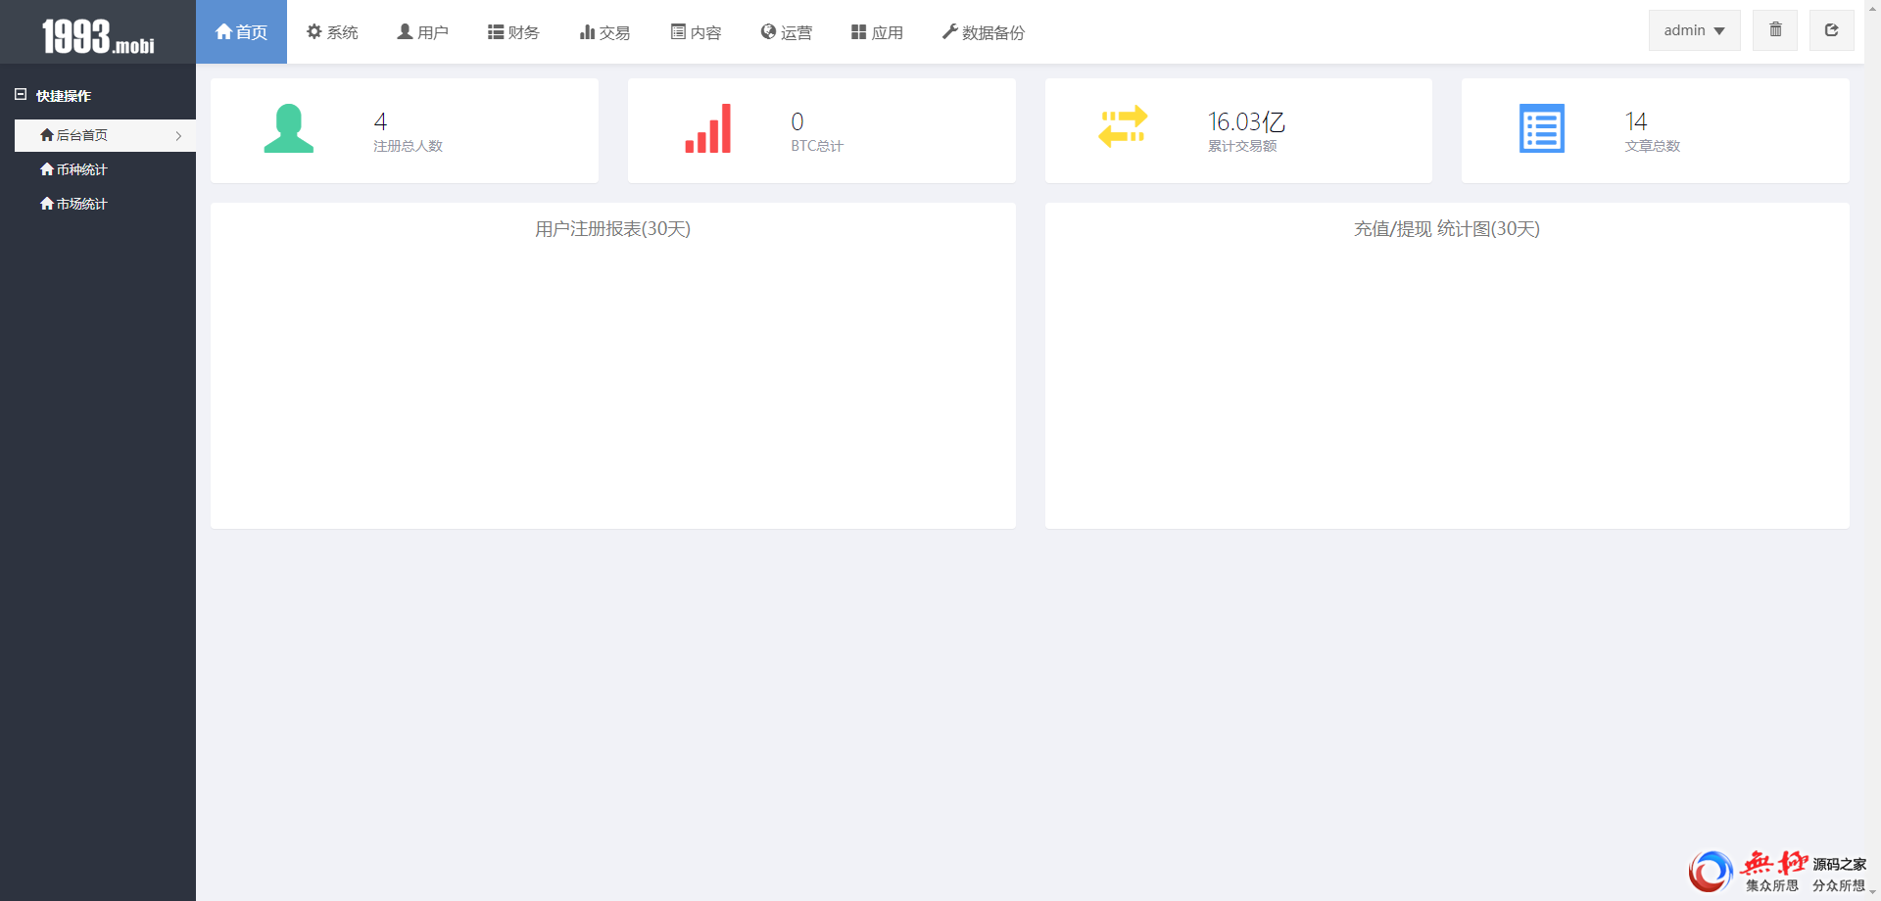Click the 注册总人数 label

click(x=408, y=146)
